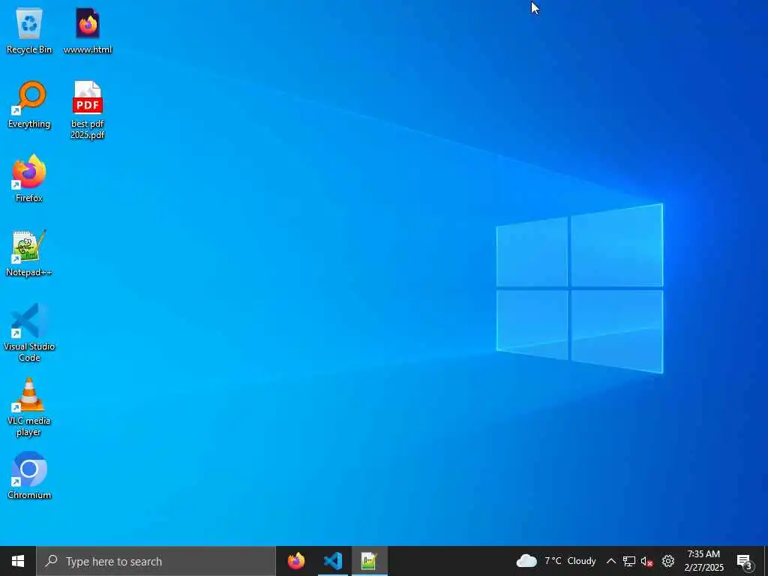Open the Windows Start menu
768x576 pixels.
coord(18,561)
